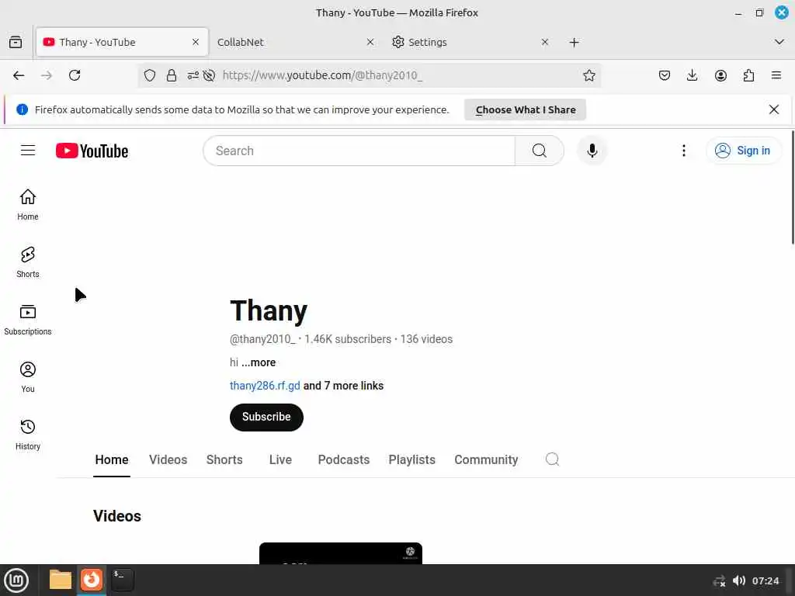Switch to the CollabNet tab
795x596 pixels.
(x=296, y=42)
